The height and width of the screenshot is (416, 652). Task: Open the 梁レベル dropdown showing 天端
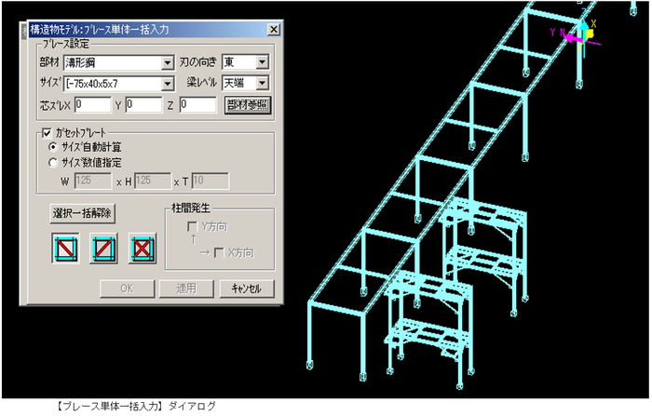pos(245,83)
